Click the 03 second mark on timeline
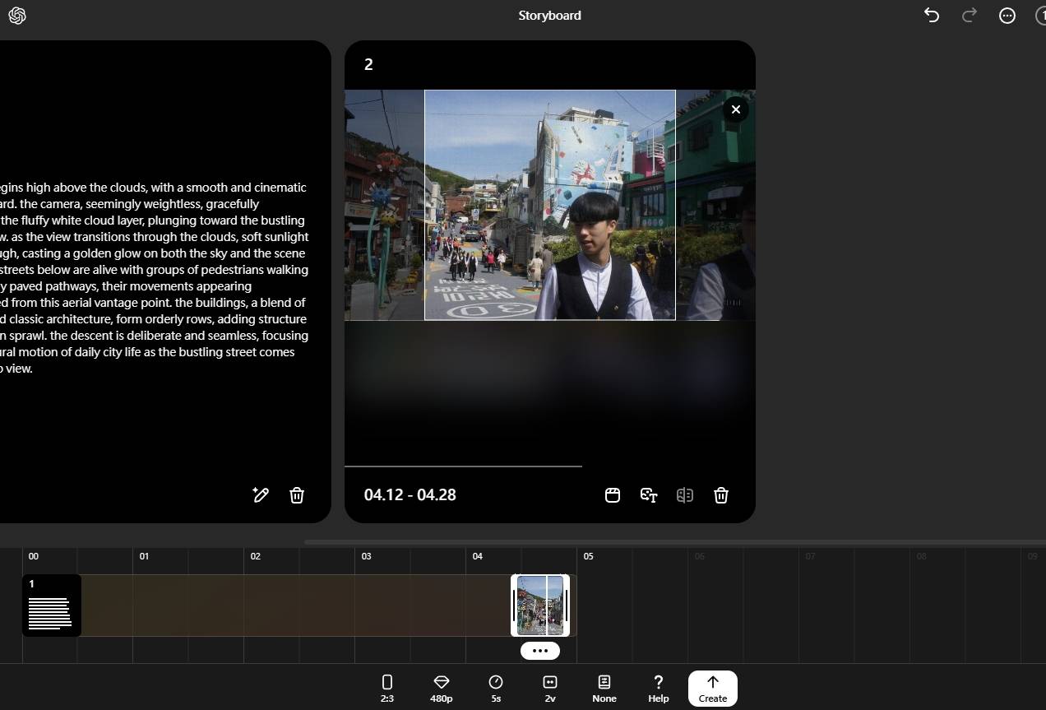Viewport: 1046px width, 710px height. (x=366, y=556)
